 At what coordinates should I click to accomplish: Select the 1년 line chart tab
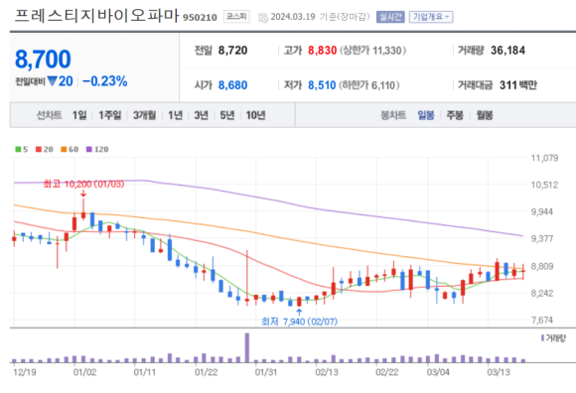pyautogui.click(x=175, y=115)
